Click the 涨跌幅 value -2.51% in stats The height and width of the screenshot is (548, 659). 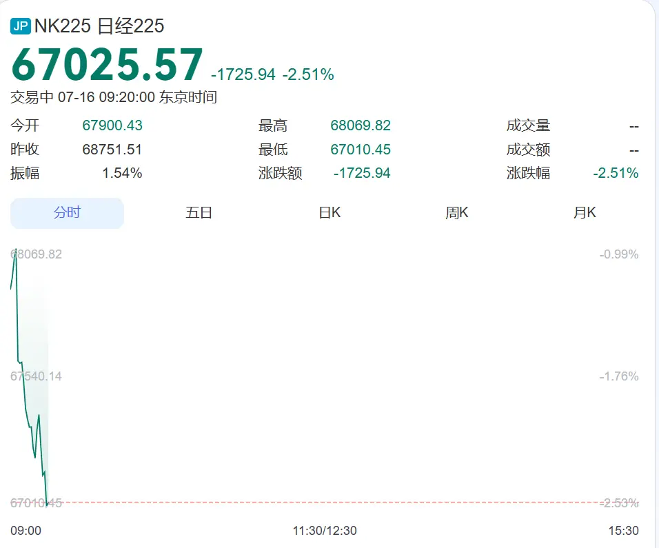pyautogui.click(x=616, y=173)
